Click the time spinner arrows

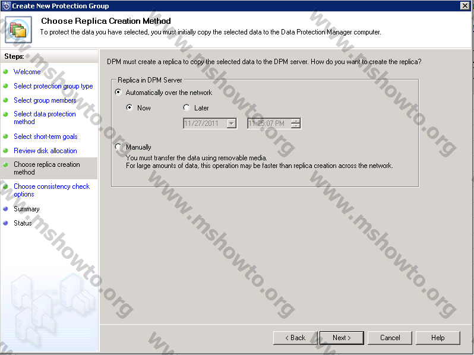pyautogui.click(x=296, y=123)
